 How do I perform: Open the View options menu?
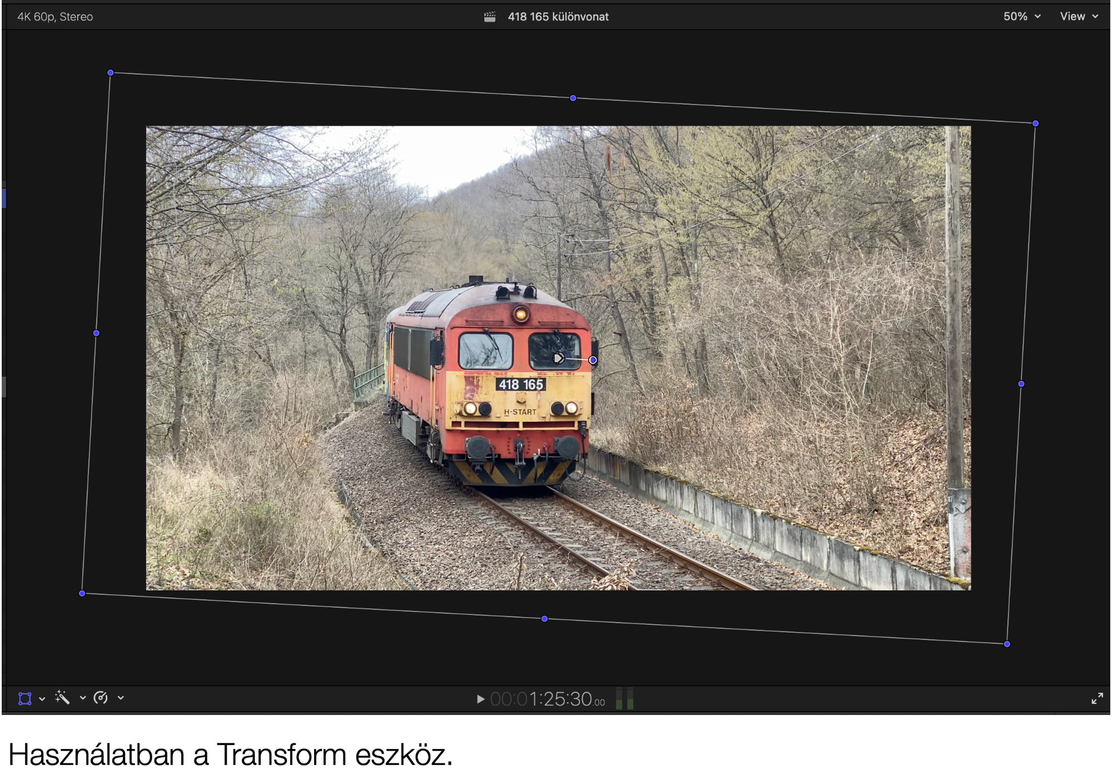point(1079,17)
